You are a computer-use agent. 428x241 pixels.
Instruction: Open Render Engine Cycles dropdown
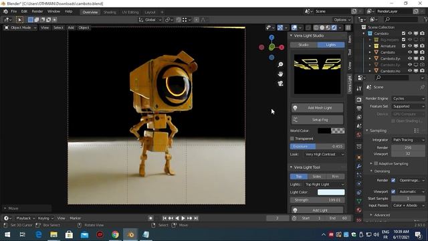[409, 98]
